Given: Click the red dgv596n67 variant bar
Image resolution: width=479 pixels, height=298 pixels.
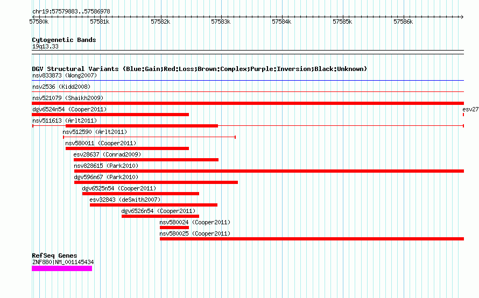Looking at the screenshot, I should click(156, 182).
